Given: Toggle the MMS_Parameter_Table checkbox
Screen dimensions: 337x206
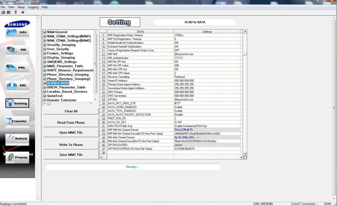Looking at the screenshot, I should pos(45,66).
